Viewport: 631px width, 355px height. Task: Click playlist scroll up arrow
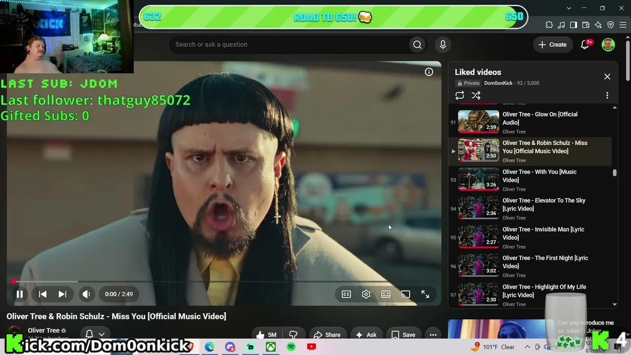[615, 107]
